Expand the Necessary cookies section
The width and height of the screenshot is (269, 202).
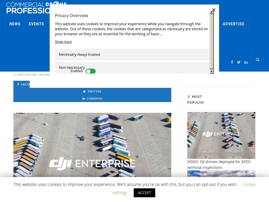click(x=132, y=55)
